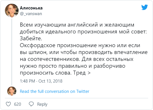Click the 'Оксфордское произношение' sentence start
Screen dimensions: 153x110
(x=58, y=45)
